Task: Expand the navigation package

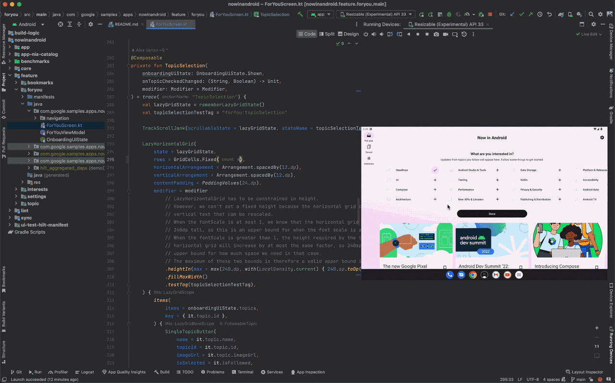Action: [35, 118]
